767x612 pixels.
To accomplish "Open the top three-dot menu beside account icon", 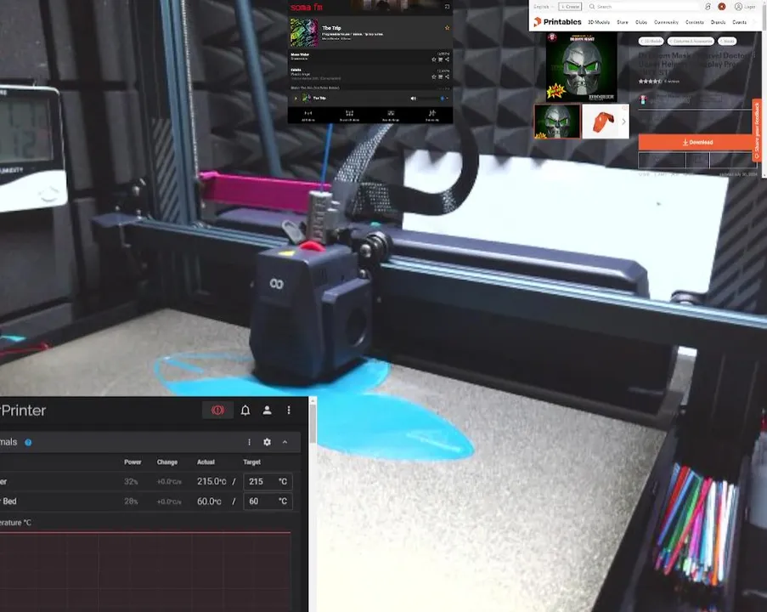I will click(289, 411).
